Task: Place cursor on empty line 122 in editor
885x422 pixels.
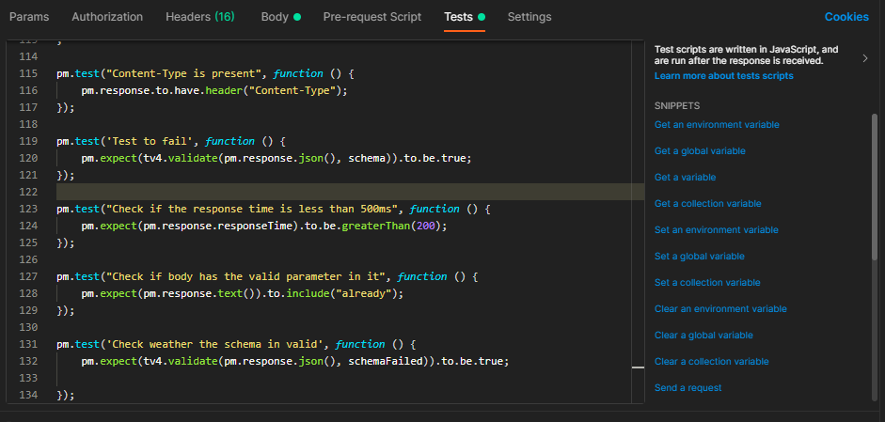Action: [282, 192]
